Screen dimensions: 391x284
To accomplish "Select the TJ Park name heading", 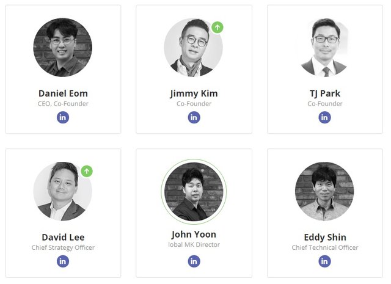I will pos(324,93).
